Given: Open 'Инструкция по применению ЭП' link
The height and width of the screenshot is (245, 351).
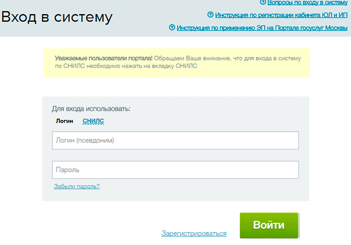Looking at the screenshot, I should click(262, 28).
